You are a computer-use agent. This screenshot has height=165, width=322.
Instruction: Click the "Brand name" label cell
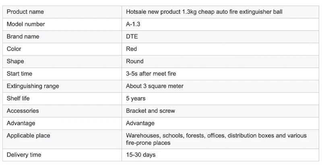(23, 36)
